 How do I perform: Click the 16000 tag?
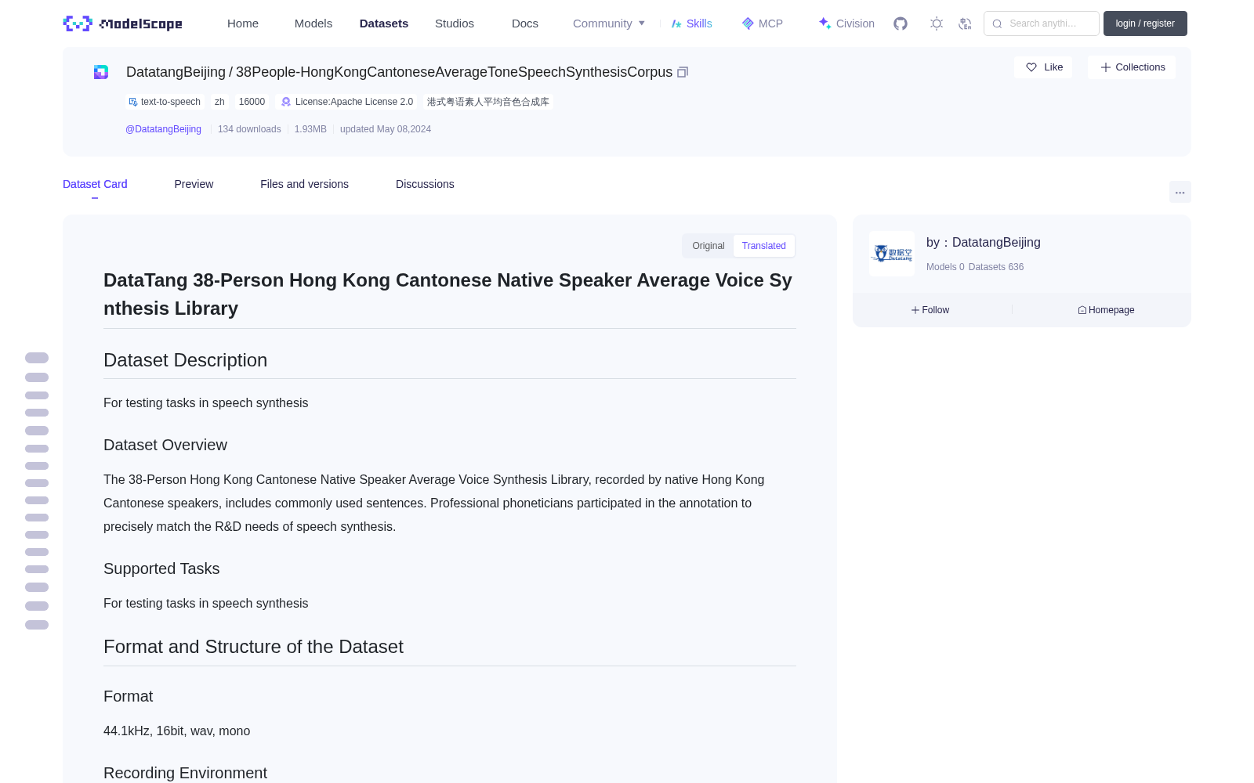[x=252, y=102]
